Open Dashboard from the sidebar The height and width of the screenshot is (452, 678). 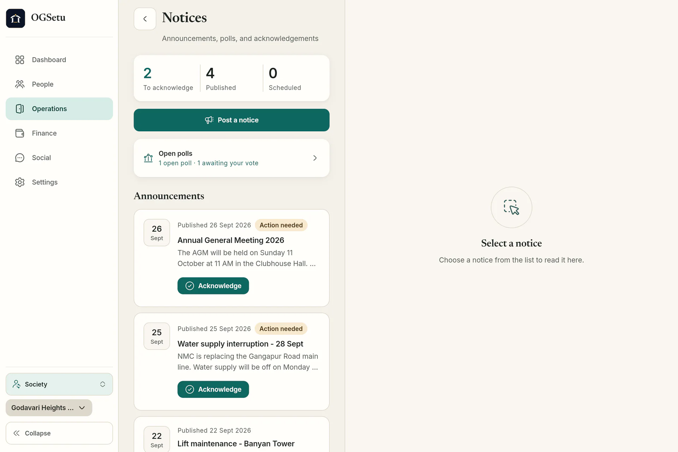(x=59, y=60)
